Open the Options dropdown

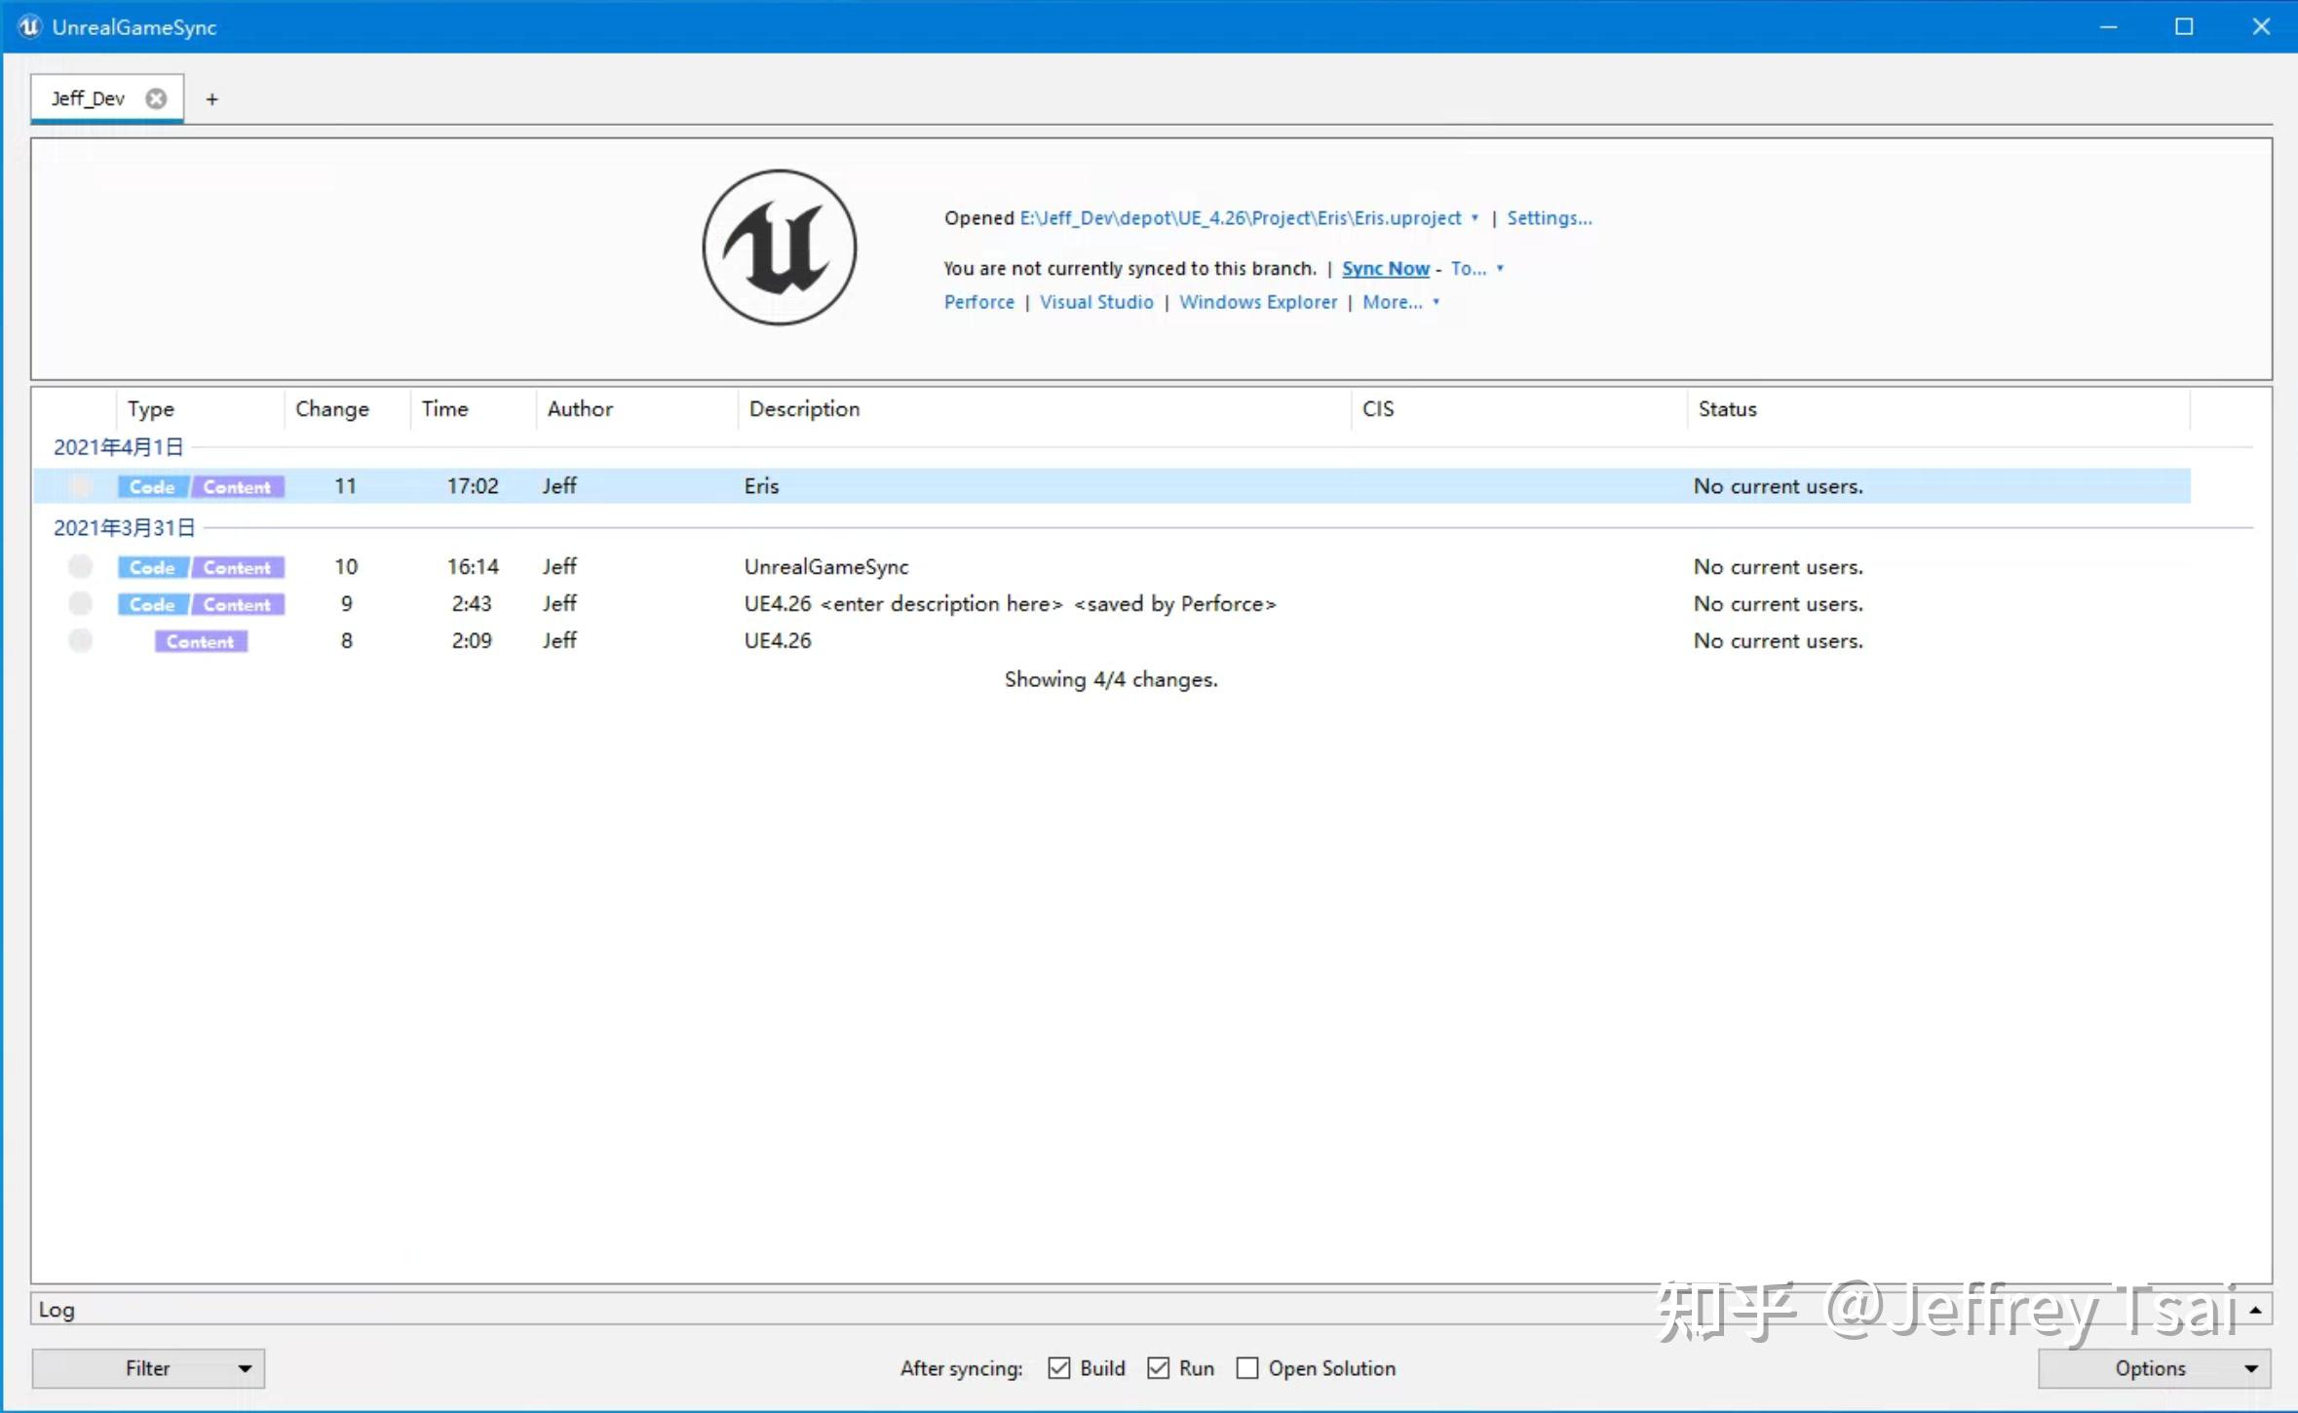(2153, 1368)
